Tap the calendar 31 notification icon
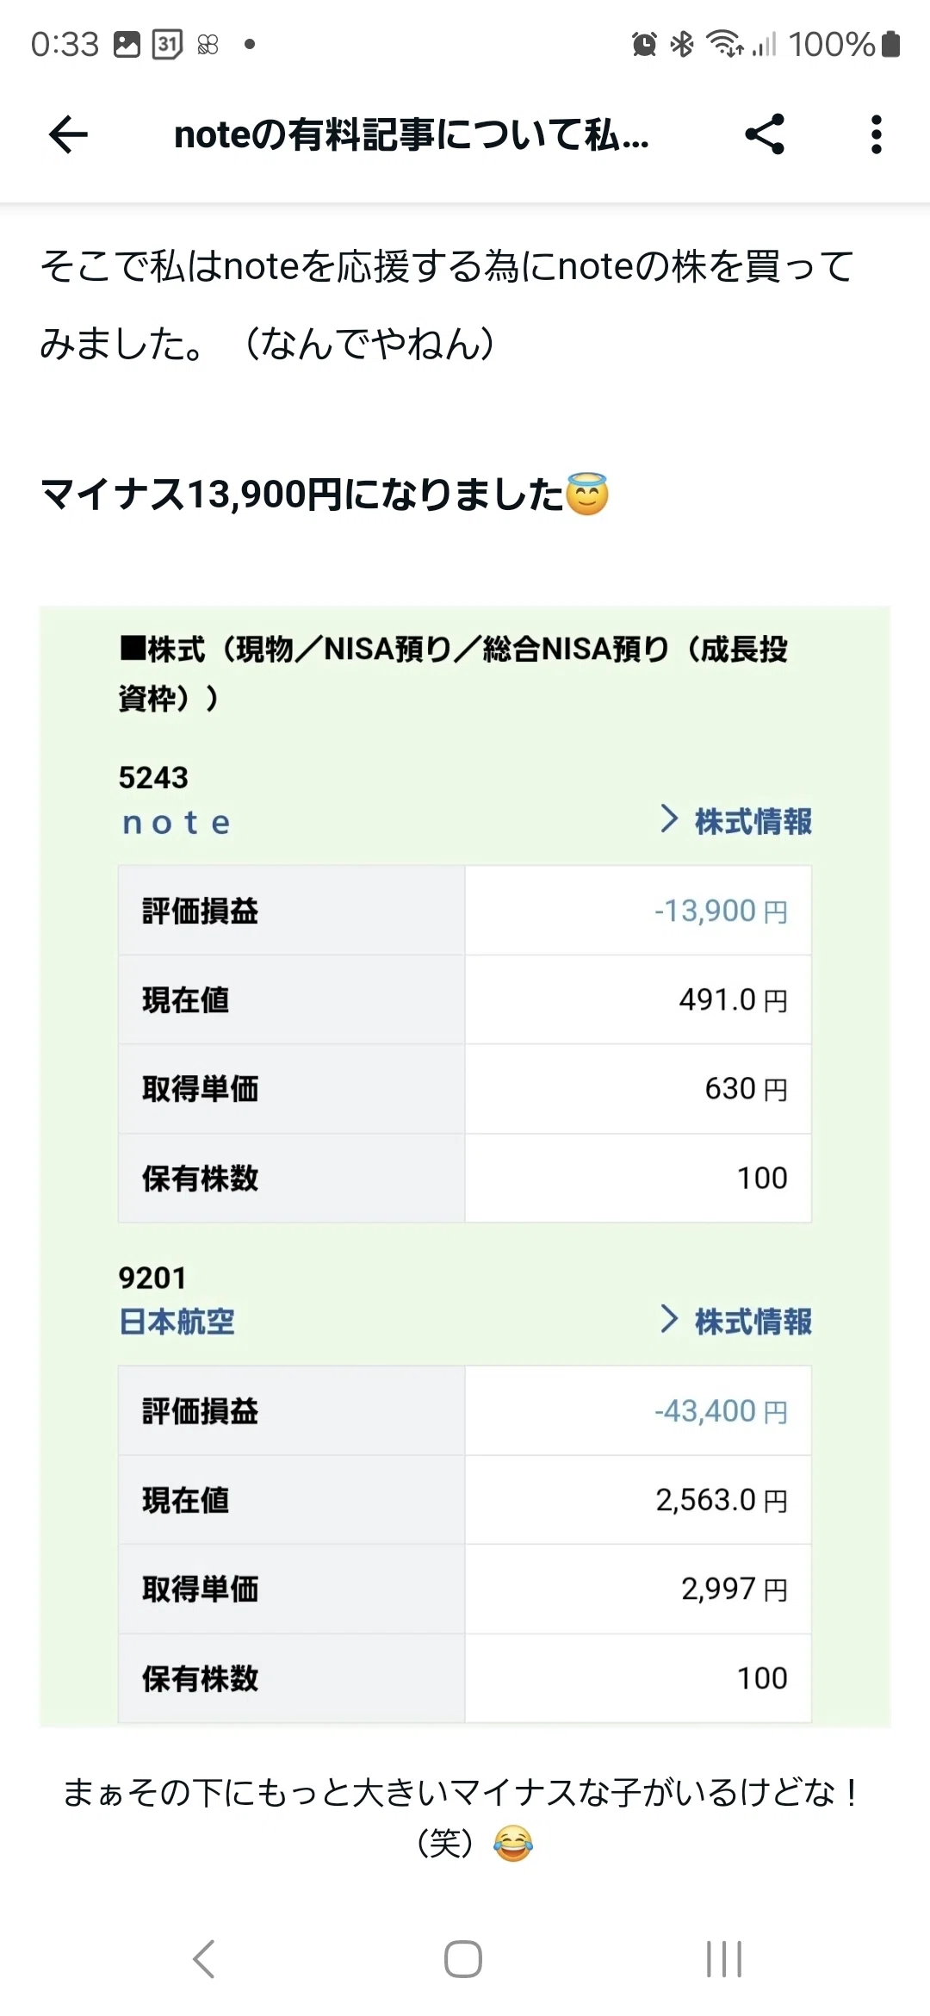The image size is (930, 2016). coord(167,44)
